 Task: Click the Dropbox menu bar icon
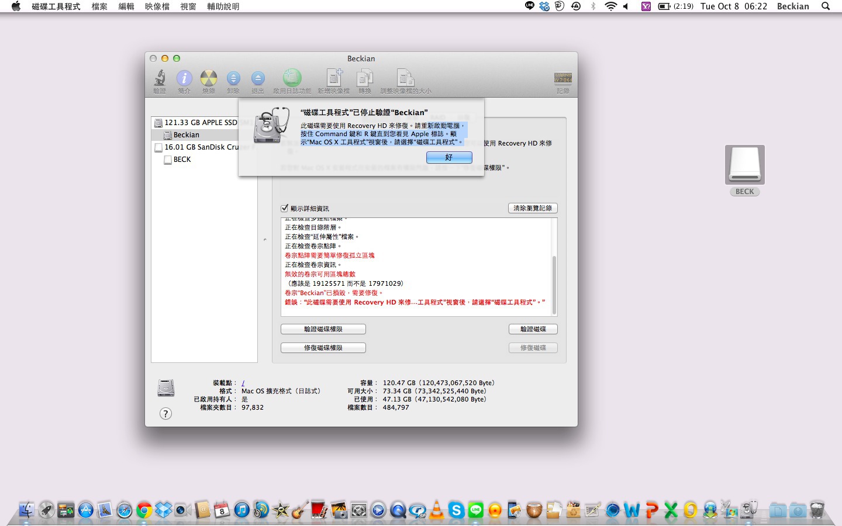(544, 6)
